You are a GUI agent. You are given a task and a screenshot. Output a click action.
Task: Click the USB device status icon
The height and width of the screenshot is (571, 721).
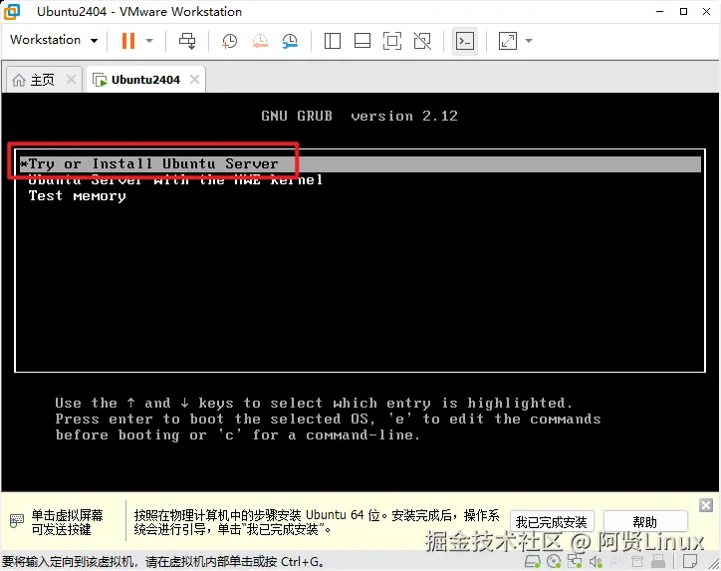(x=658, y=561)
